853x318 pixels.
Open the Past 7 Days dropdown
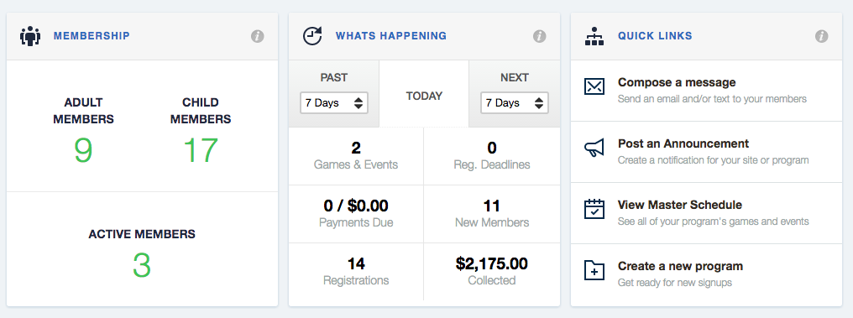tap(334, 102)
